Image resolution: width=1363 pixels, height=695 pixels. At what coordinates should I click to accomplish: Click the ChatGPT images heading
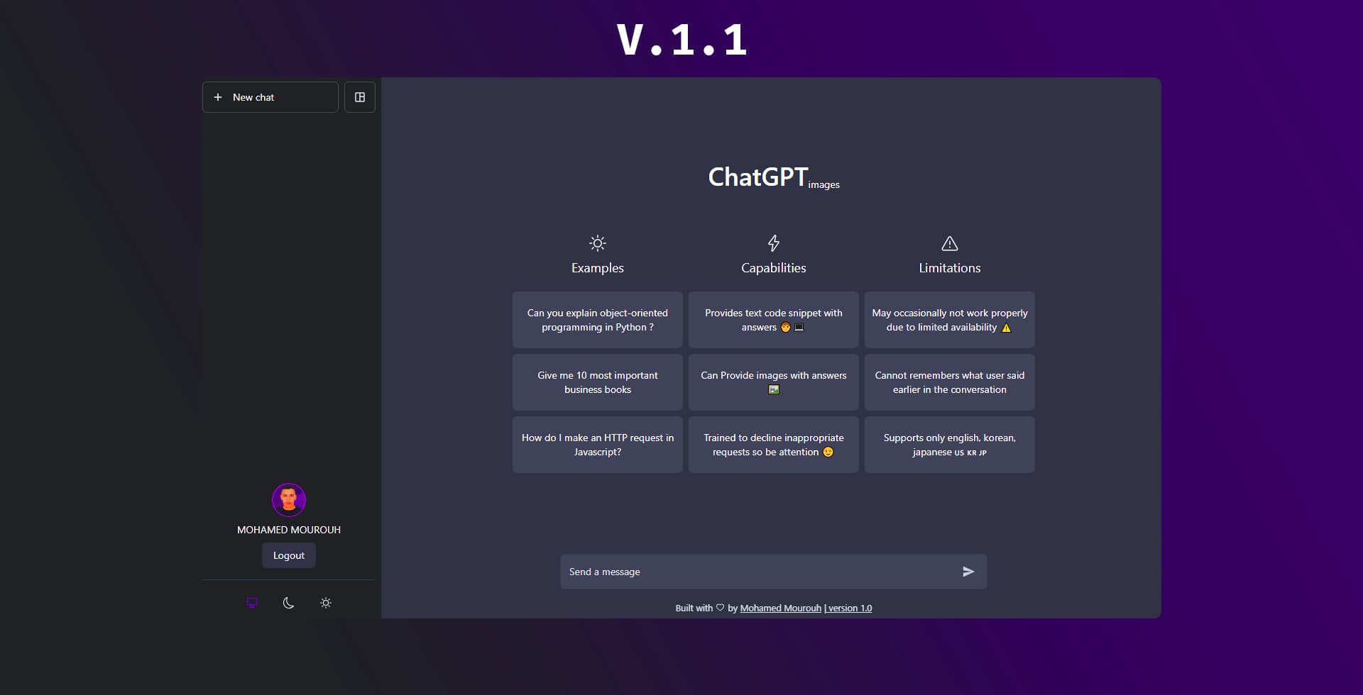pyautogui.click(x=774, y=177)
